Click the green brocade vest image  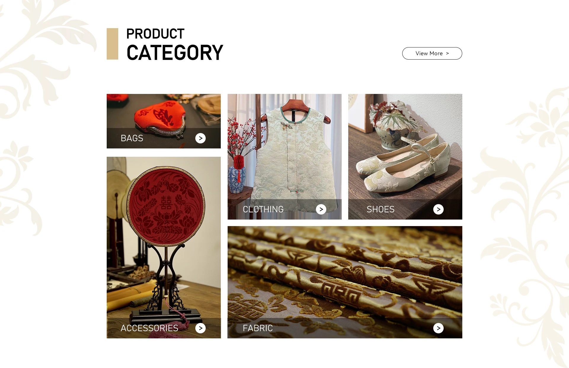(x=284, y=157)
